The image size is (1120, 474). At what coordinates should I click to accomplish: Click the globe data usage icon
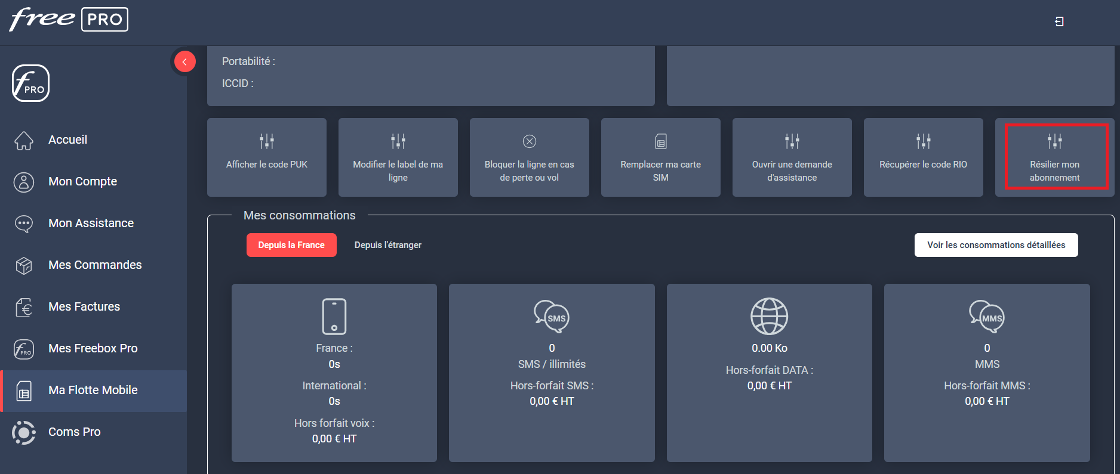[770, 316]
